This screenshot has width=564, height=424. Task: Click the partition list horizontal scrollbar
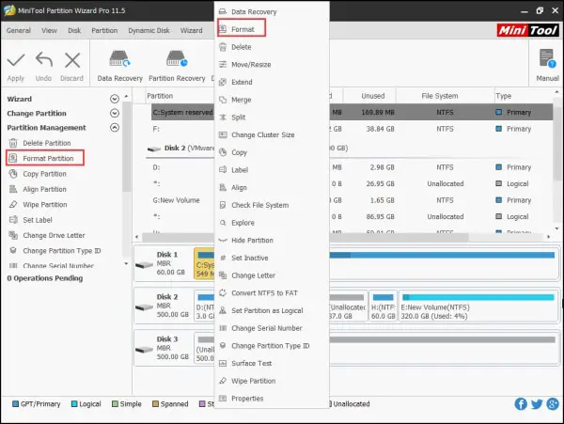(305, 237)
